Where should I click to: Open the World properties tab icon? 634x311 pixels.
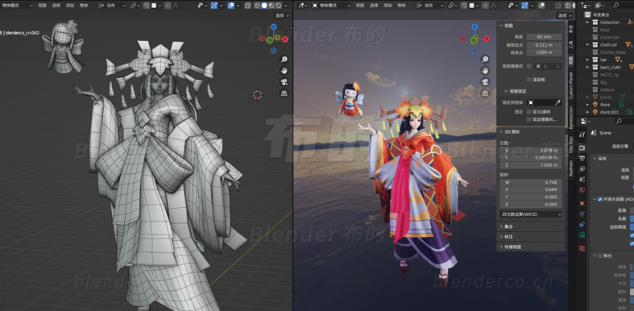(582, 189)
